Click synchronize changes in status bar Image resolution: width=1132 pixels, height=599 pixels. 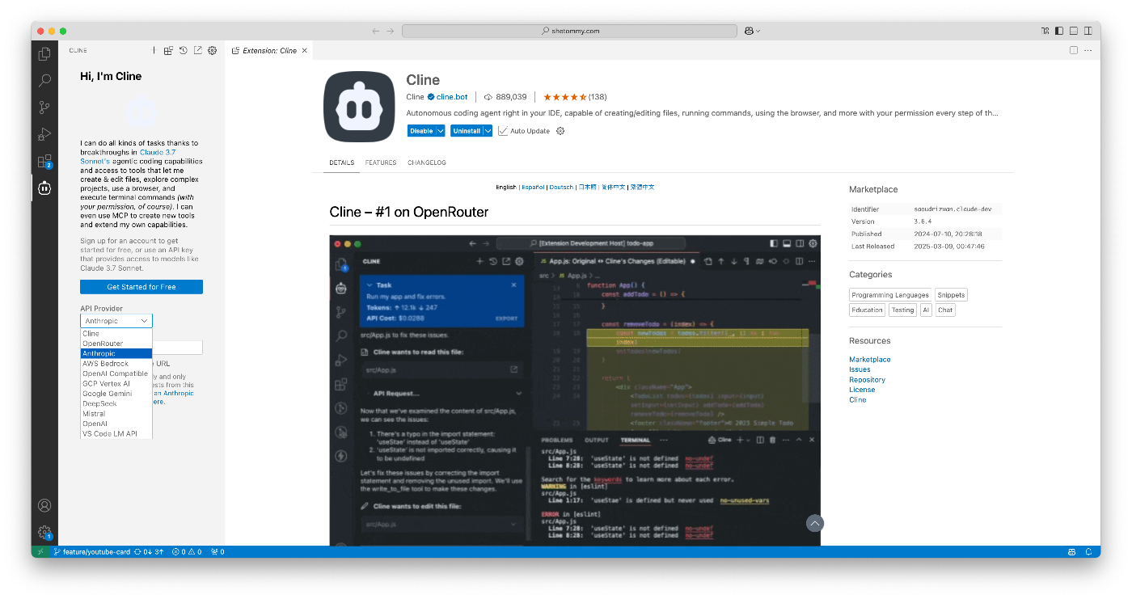point(150,552)
